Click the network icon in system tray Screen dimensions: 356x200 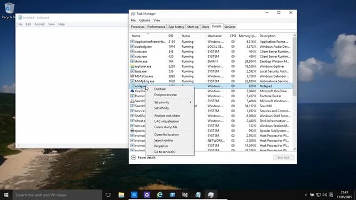coord(319,195)
